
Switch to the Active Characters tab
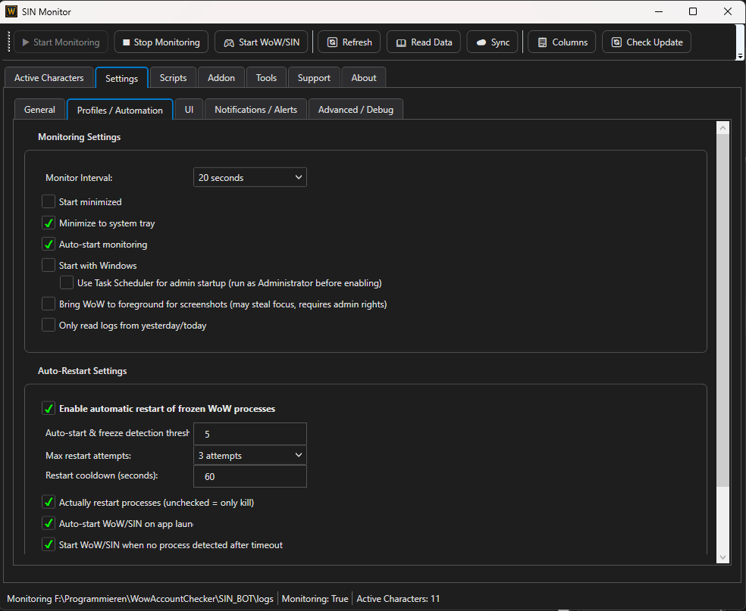[x=49, y=78]
